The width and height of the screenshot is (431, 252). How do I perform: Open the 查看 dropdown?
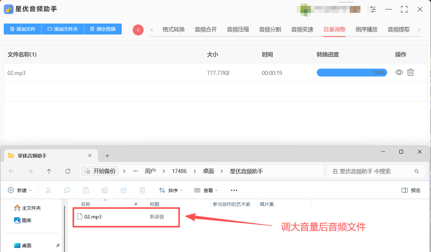click(206, 190)
